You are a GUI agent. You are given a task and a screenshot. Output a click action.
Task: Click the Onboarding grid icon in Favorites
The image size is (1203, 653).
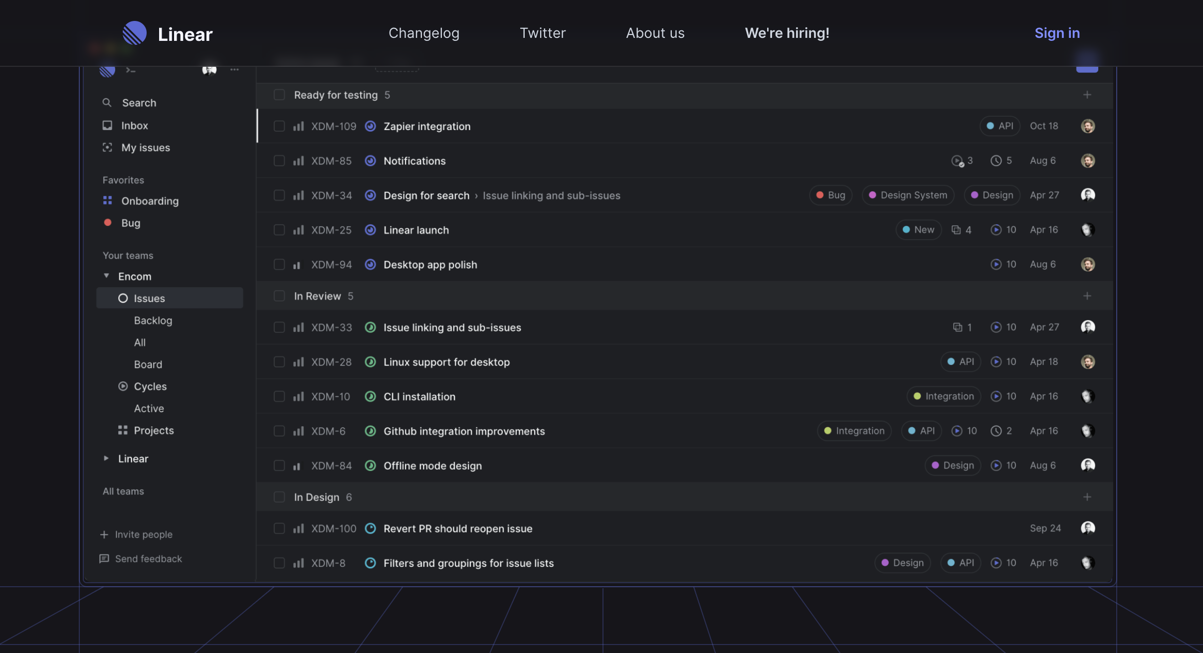point(107,200)
